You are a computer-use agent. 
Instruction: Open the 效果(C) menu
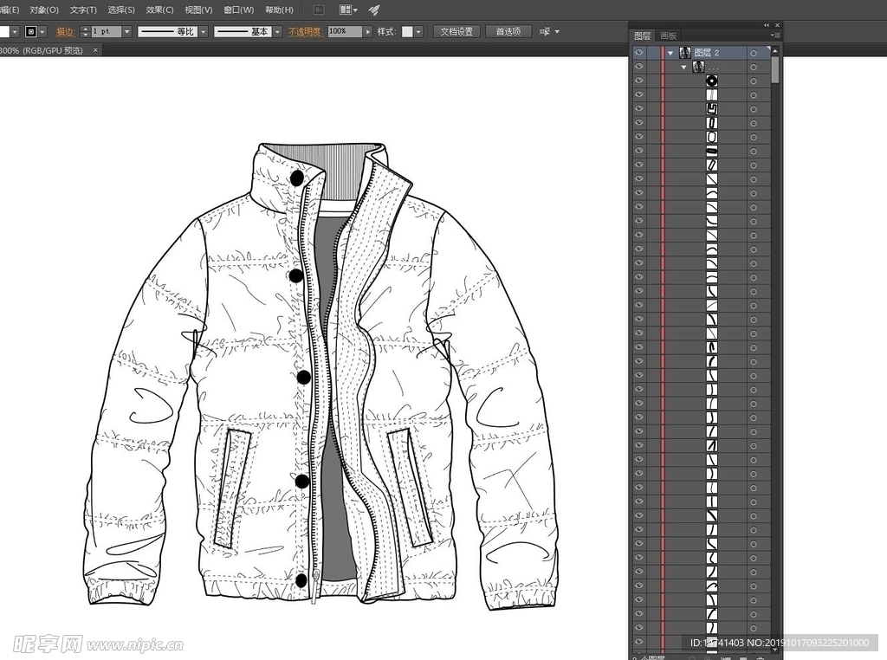159,10
